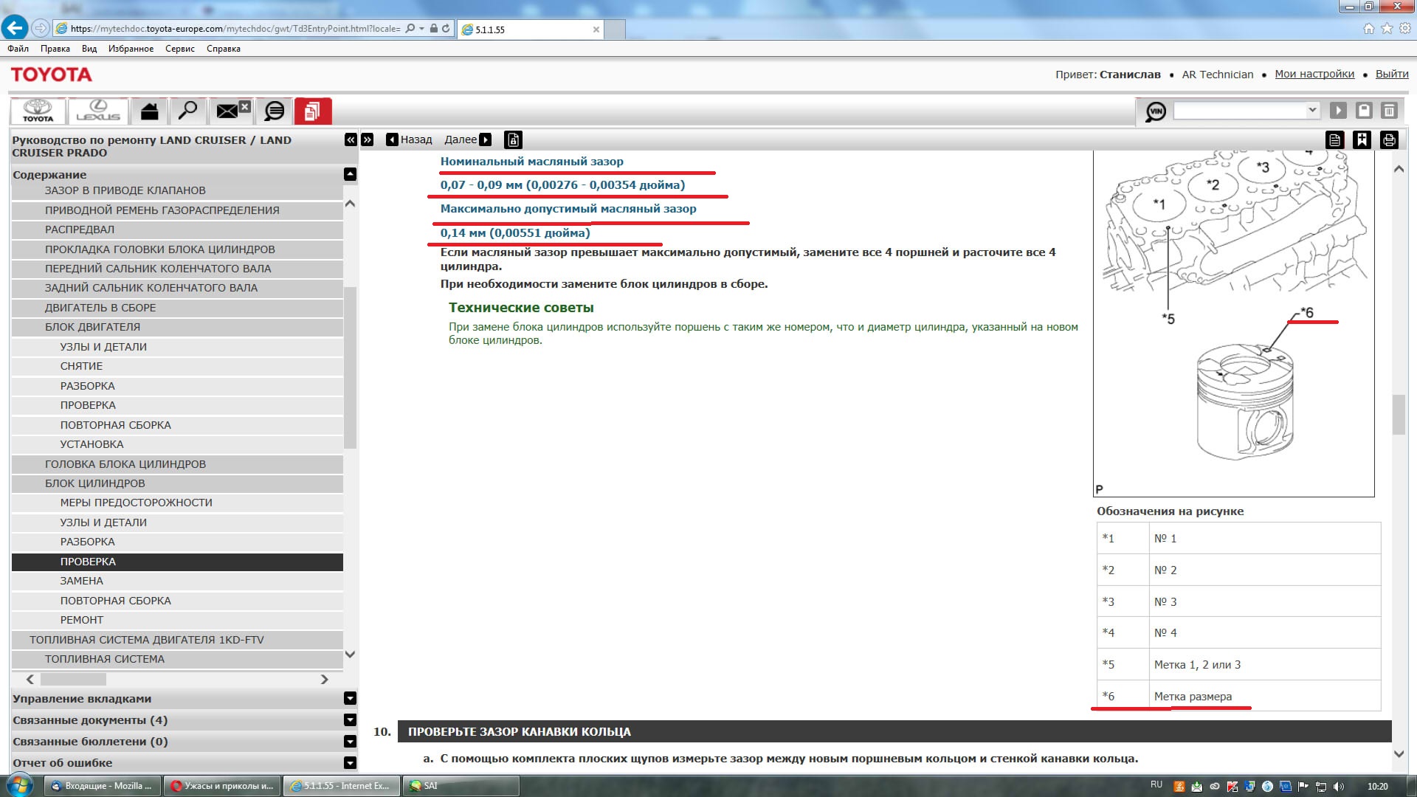Expand sidebar with double right arrows
Screen dimensions: 1417x797
point(368,139)
